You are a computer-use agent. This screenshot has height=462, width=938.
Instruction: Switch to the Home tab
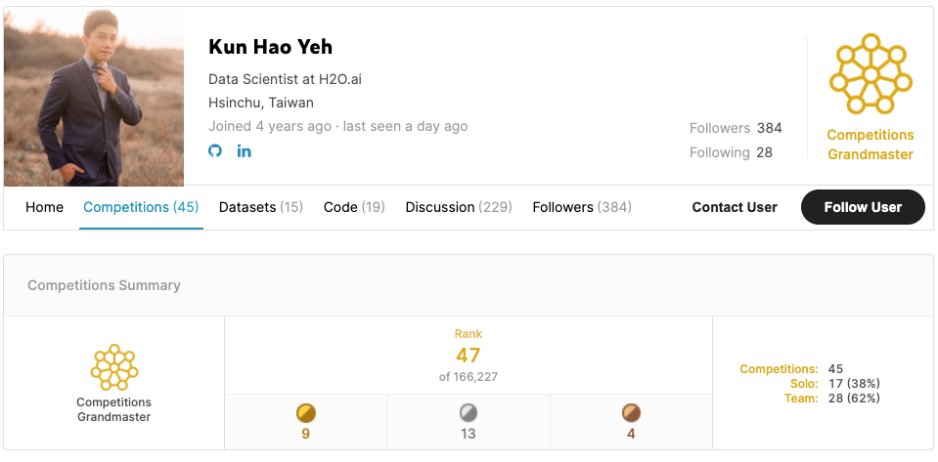point(44,207)
